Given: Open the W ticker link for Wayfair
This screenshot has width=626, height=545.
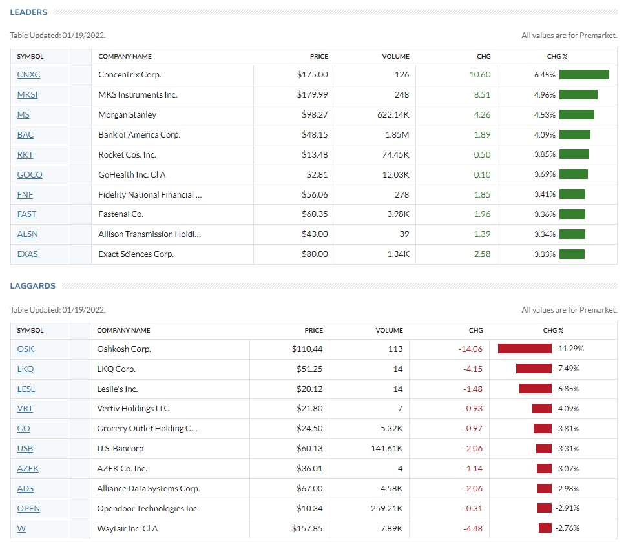Looking at the screenshot, I should tap(21, 529).
